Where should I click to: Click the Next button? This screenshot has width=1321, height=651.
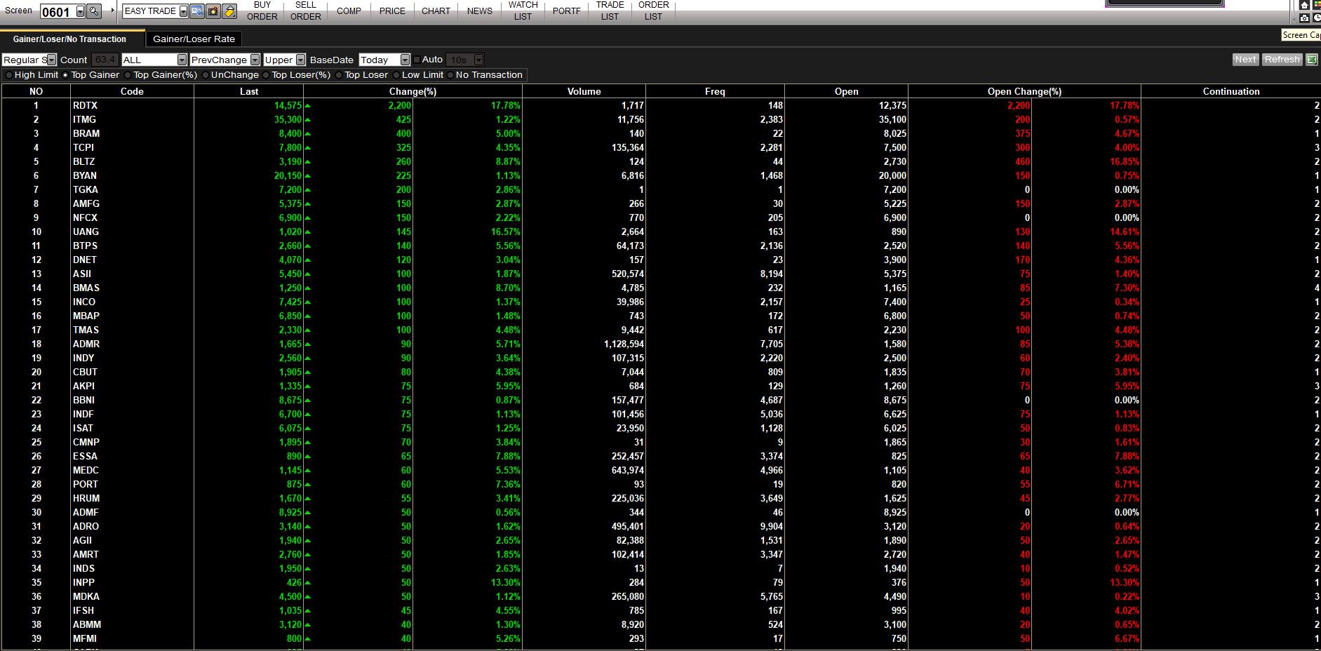click(1246, 60)
